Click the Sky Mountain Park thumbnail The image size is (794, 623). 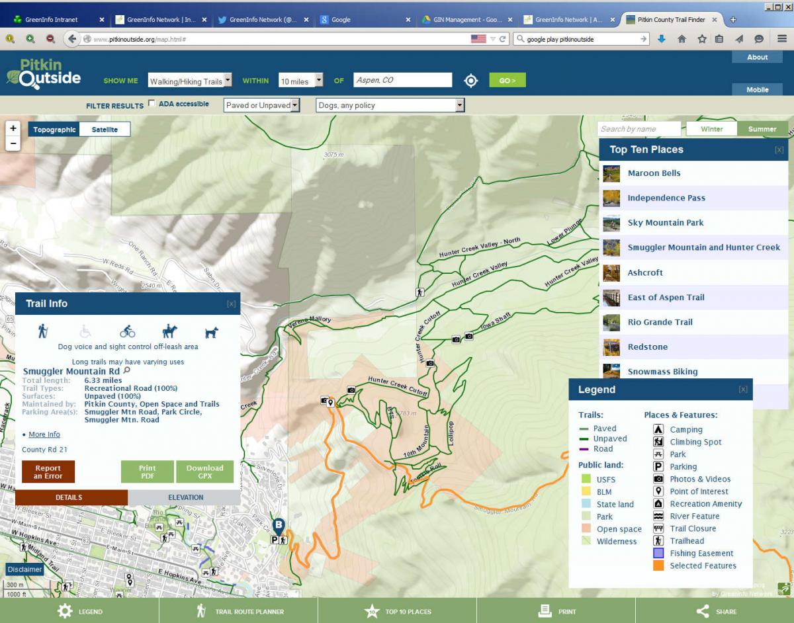(x=611, y=223)
